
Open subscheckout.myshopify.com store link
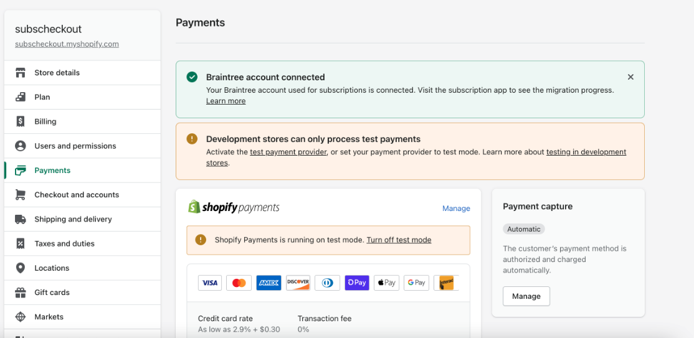click(x=67, y=44)
